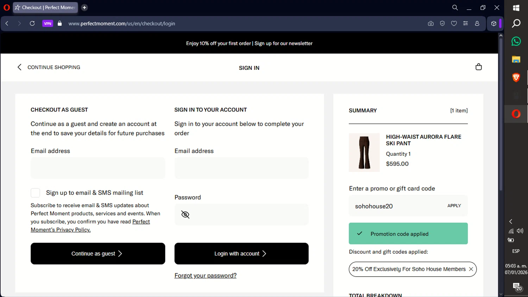Screen dimensions: 528x297
Task: Open WhatsApp from taskbar
Action: pos(516,41)
